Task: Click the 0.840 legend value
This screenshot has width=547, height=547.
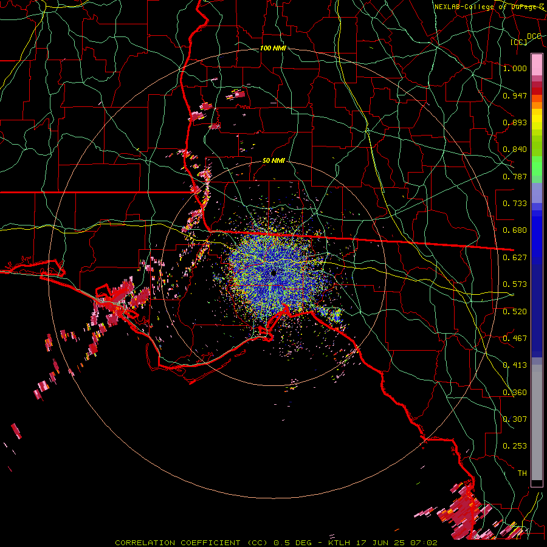Action: (515, 150)
